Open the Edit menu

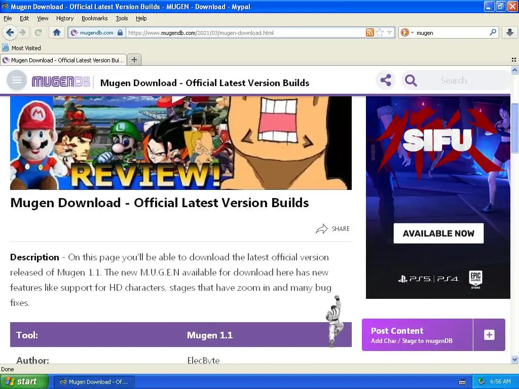(x=24, y=18)
